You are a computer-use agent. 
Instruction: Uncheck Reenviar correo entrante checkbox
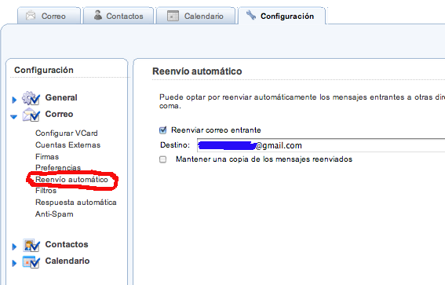tap(163, 130)
